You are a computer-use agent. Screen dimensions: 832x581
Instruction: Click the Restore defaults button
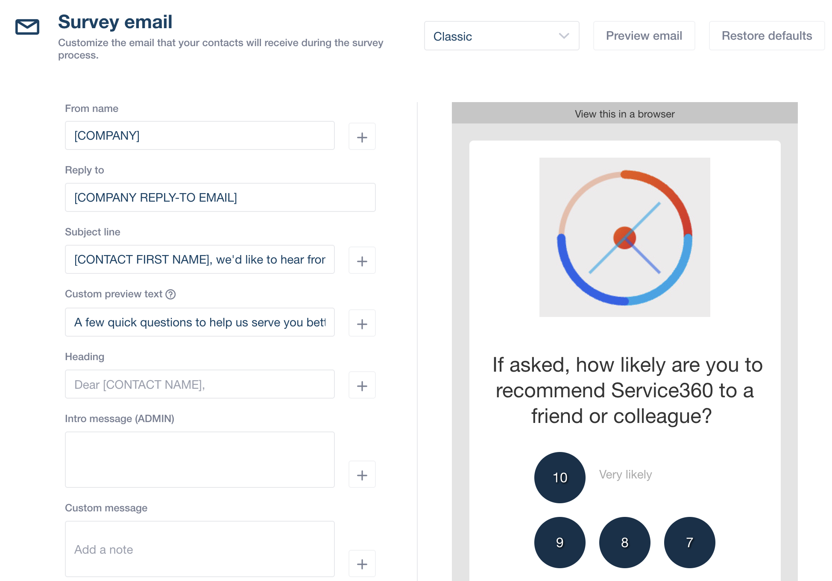click(767, 36)
